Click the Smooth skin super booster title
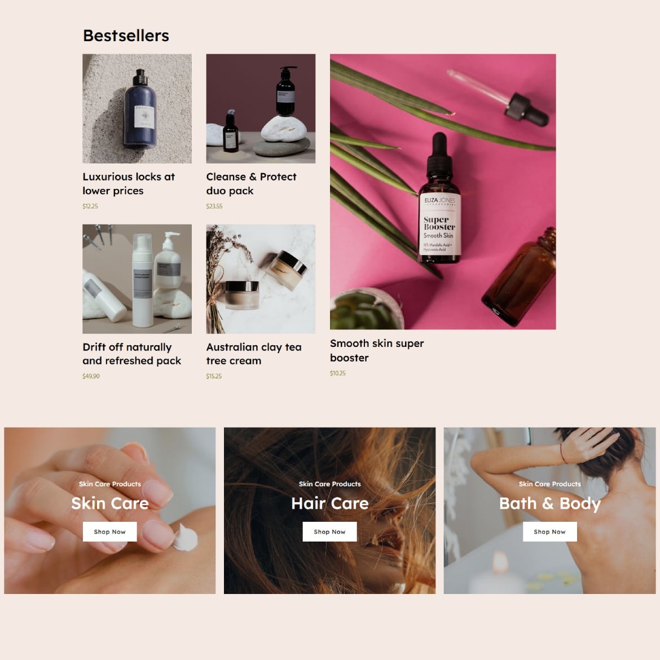 [377, 351]
